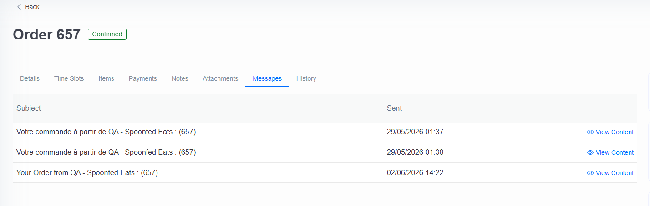View Content of message sent 02/06/2026 14:22
This screenshot has height=206, width=650.
pos(610,173)
